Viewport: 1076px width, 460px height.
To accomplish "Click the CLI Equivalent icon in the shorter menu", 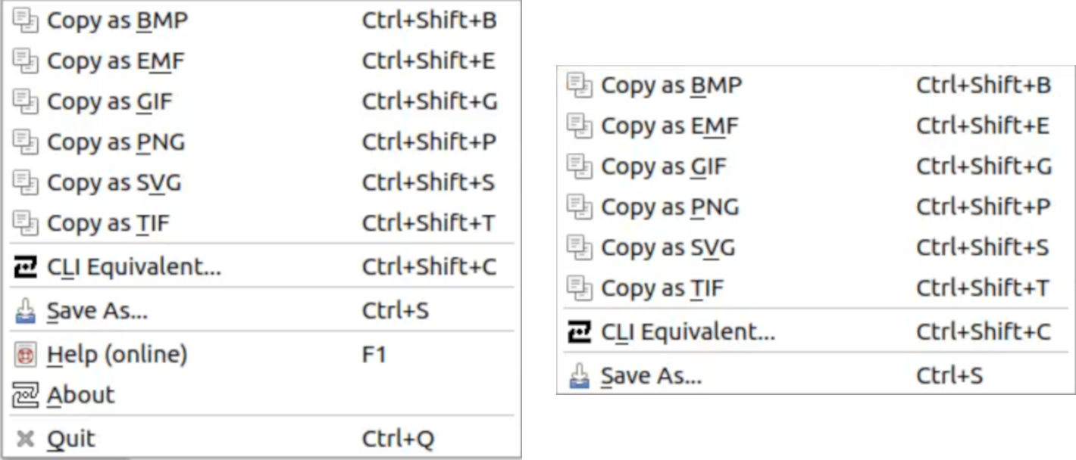I will (579, 332).
